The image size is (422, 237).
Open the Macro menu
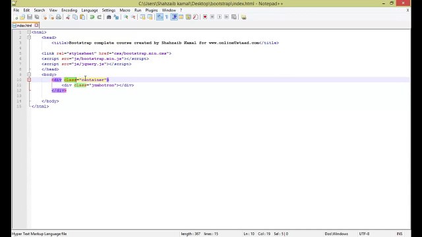125,11
